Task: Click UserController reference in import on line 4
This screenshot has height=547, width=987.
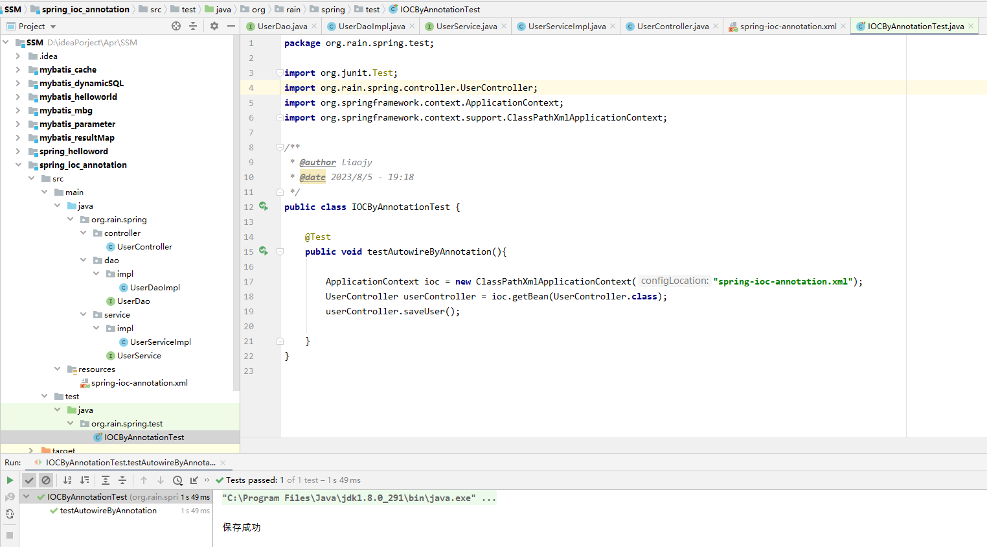Action: click(x=497, y=88)
